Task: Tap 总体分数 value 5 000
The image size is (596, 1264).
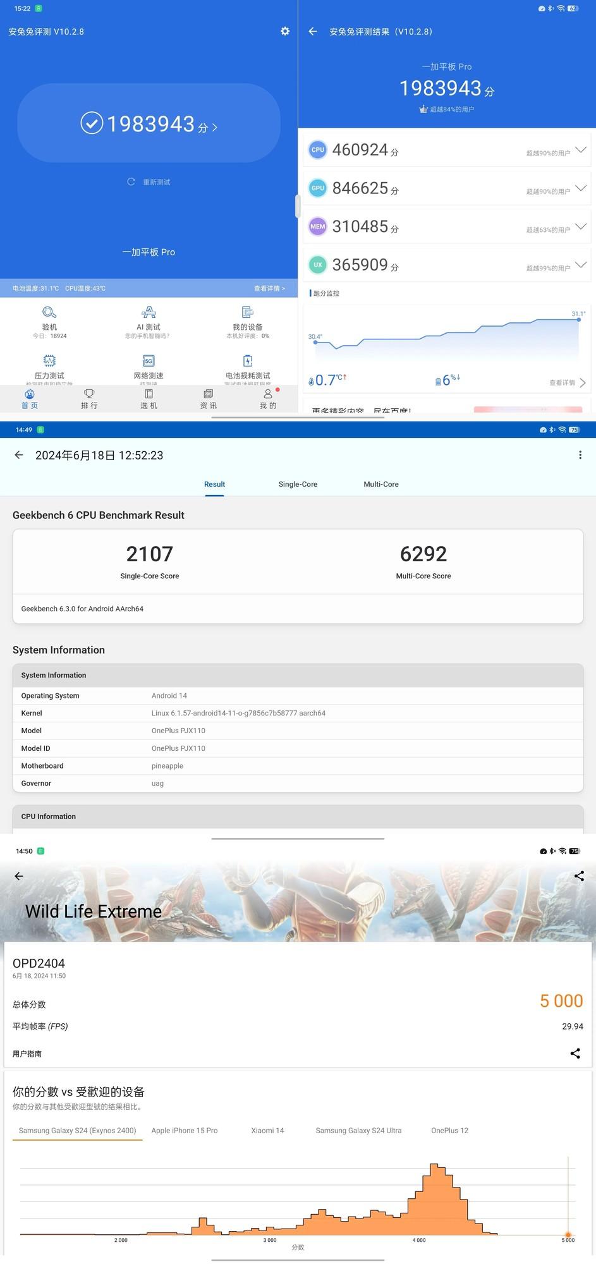Action: pos(561,1001)
